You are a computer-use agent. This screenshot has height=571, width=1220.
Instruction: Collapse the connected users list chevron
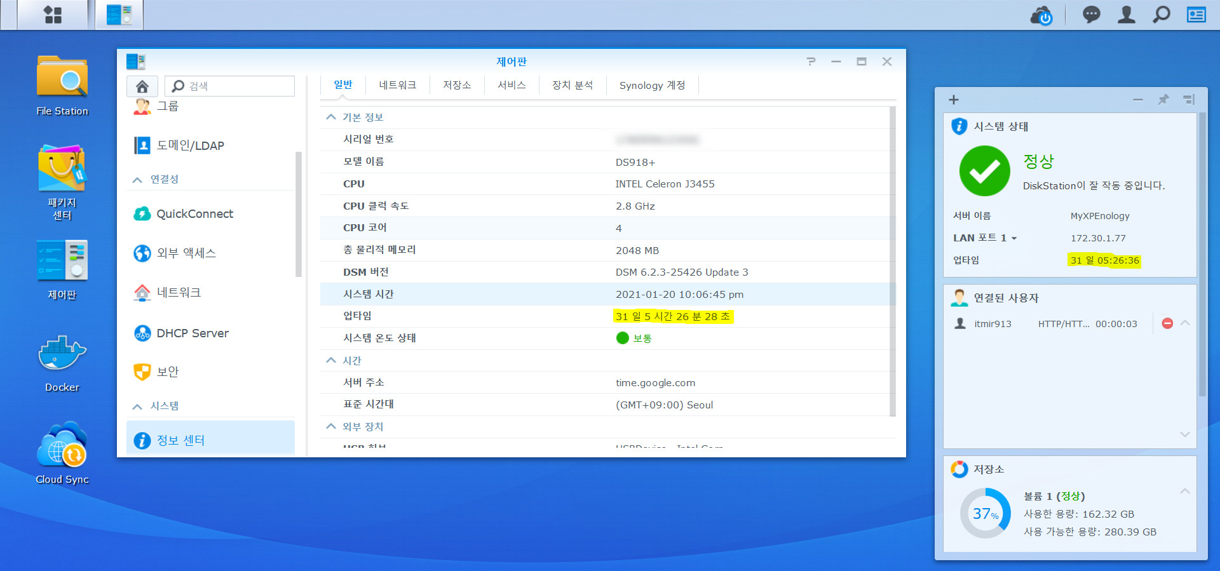(x=1185, y=323)
